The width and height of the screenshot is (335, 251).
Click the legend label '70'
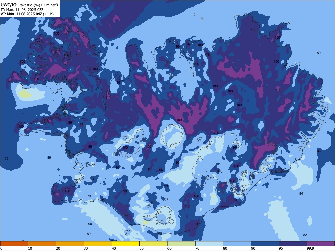click(x=197, y=248)
